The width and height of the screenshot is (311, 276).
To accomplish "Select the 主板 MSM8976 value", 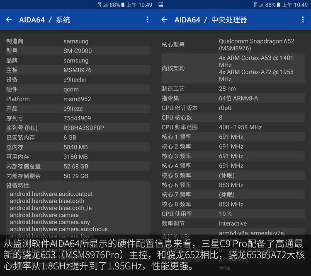I will pyautogui.click(x=78, y=70).
